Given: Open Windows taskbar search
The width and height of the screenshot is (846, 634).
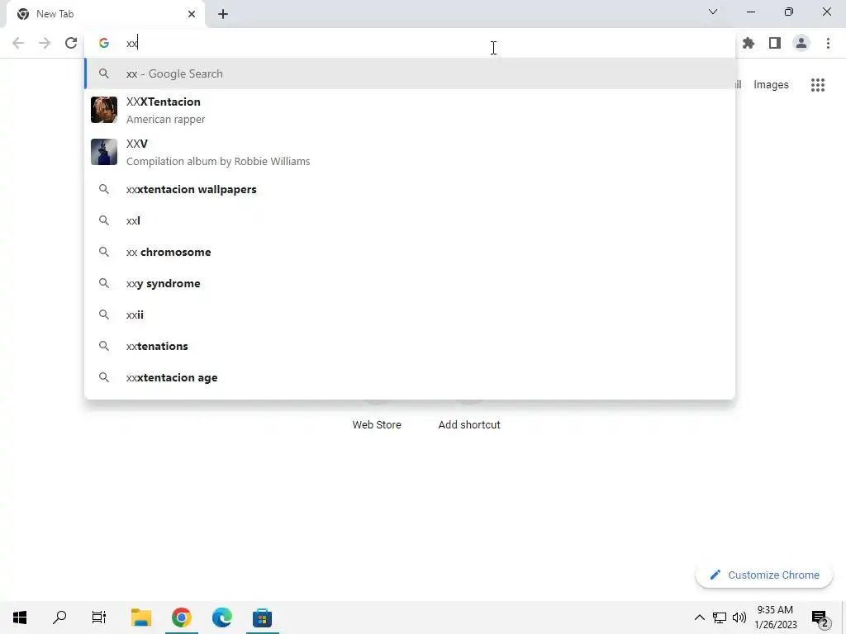Looking at the screenshot, I should click(59, 617).
